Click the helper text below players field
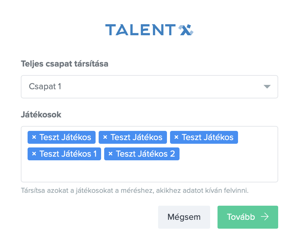This screenshot has width=299, height=244. point(134,190)
